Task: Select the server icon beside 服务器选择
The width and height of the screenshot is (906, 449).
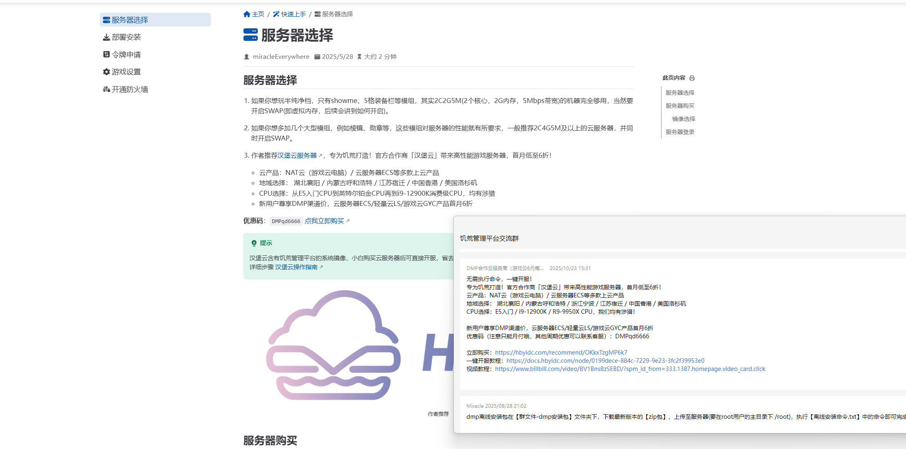Action: [106, 19]
